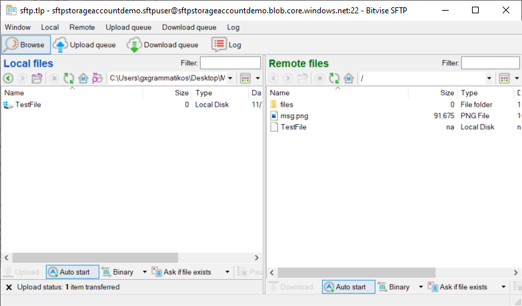The height and width of the screenshot is (306, 522).
Task: Open the Local files view layout icon
Action: [245, 79]
